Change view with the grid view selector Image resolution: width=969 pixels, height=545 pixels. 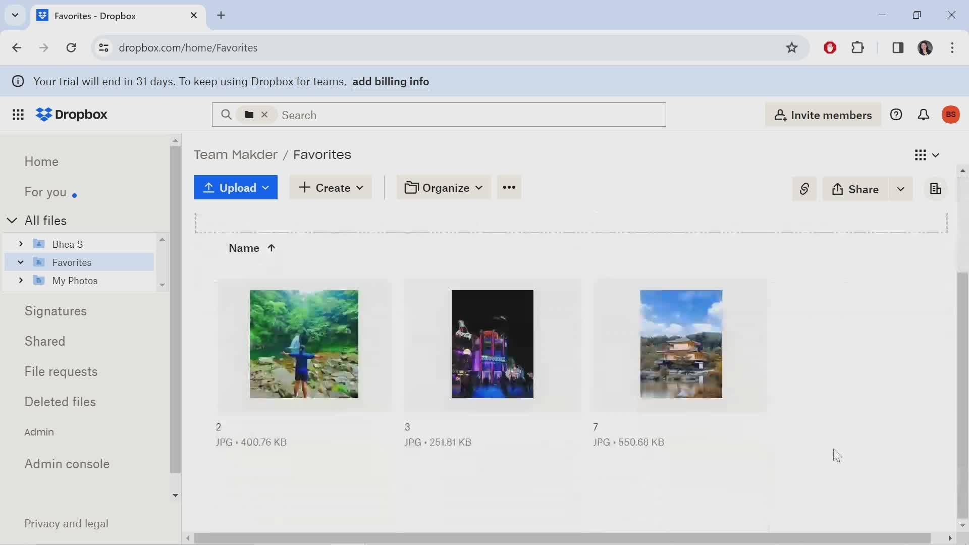click(927, 155)
